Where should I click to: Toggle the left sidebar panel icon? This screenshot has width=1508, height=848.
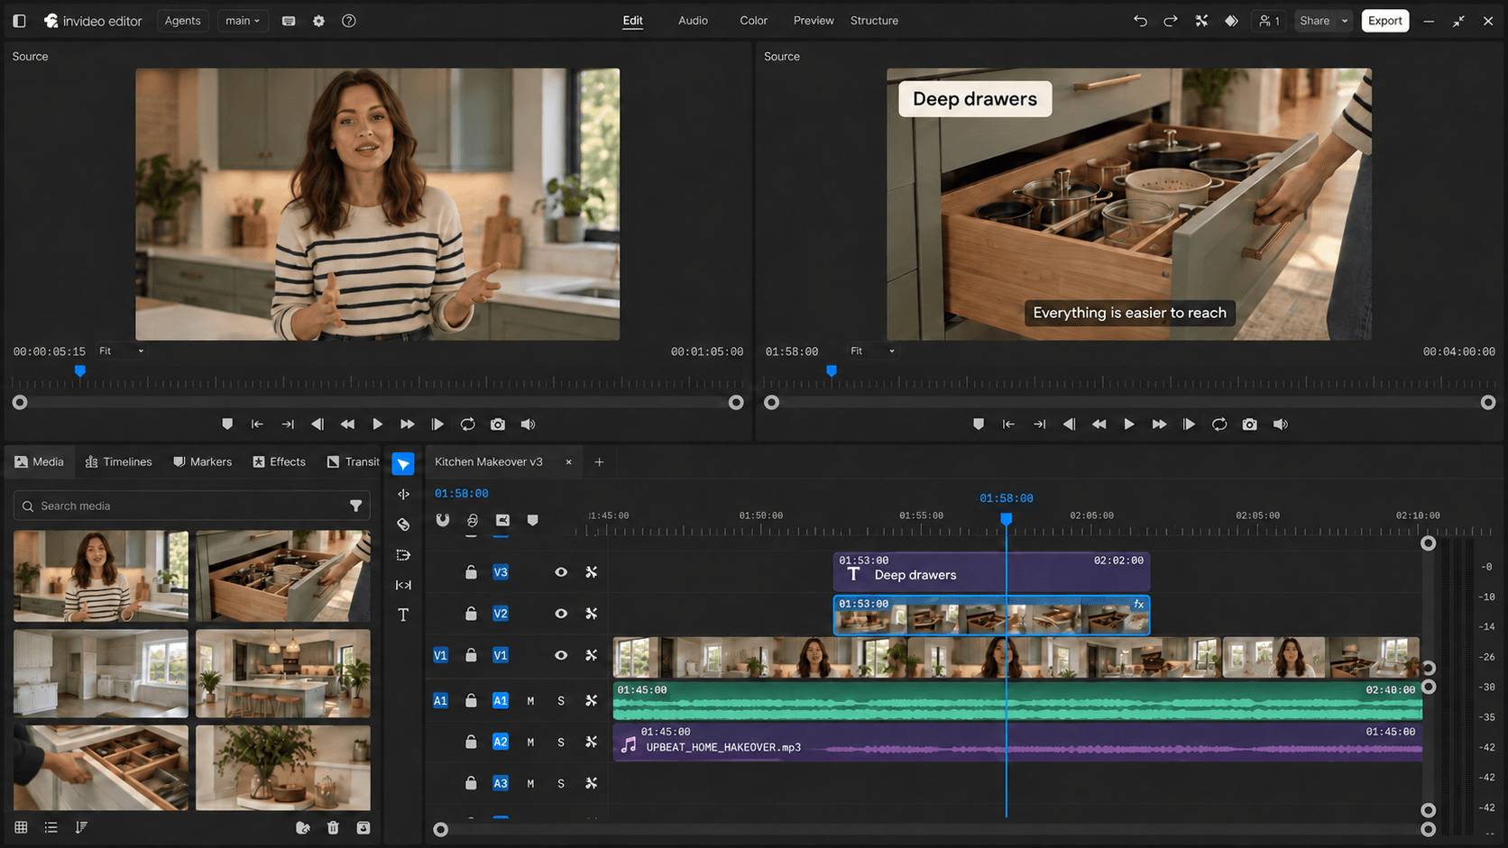[19, 21]
